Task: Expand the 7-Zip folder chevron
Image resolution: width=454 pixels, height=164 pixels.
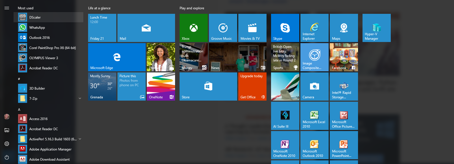Action: pos(80,98)
